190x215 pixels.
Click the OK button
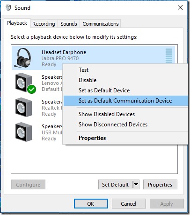(x=91, y=204)
